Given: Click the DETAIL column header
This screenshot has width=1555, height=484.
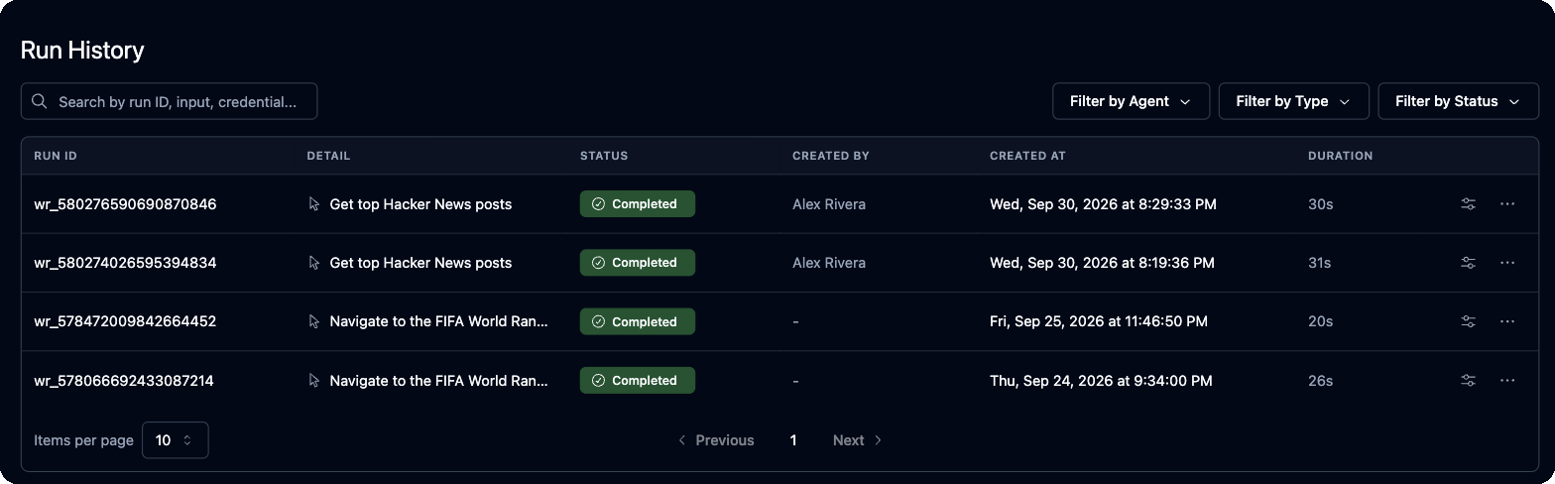Looking at the screenshot, I should pyautogui.click(x=329, y=156).
